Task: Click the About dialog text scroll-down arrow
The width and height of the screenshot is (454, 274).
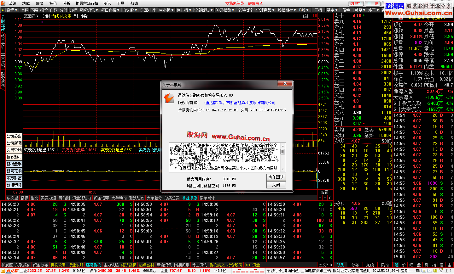Action: [282, 169]
